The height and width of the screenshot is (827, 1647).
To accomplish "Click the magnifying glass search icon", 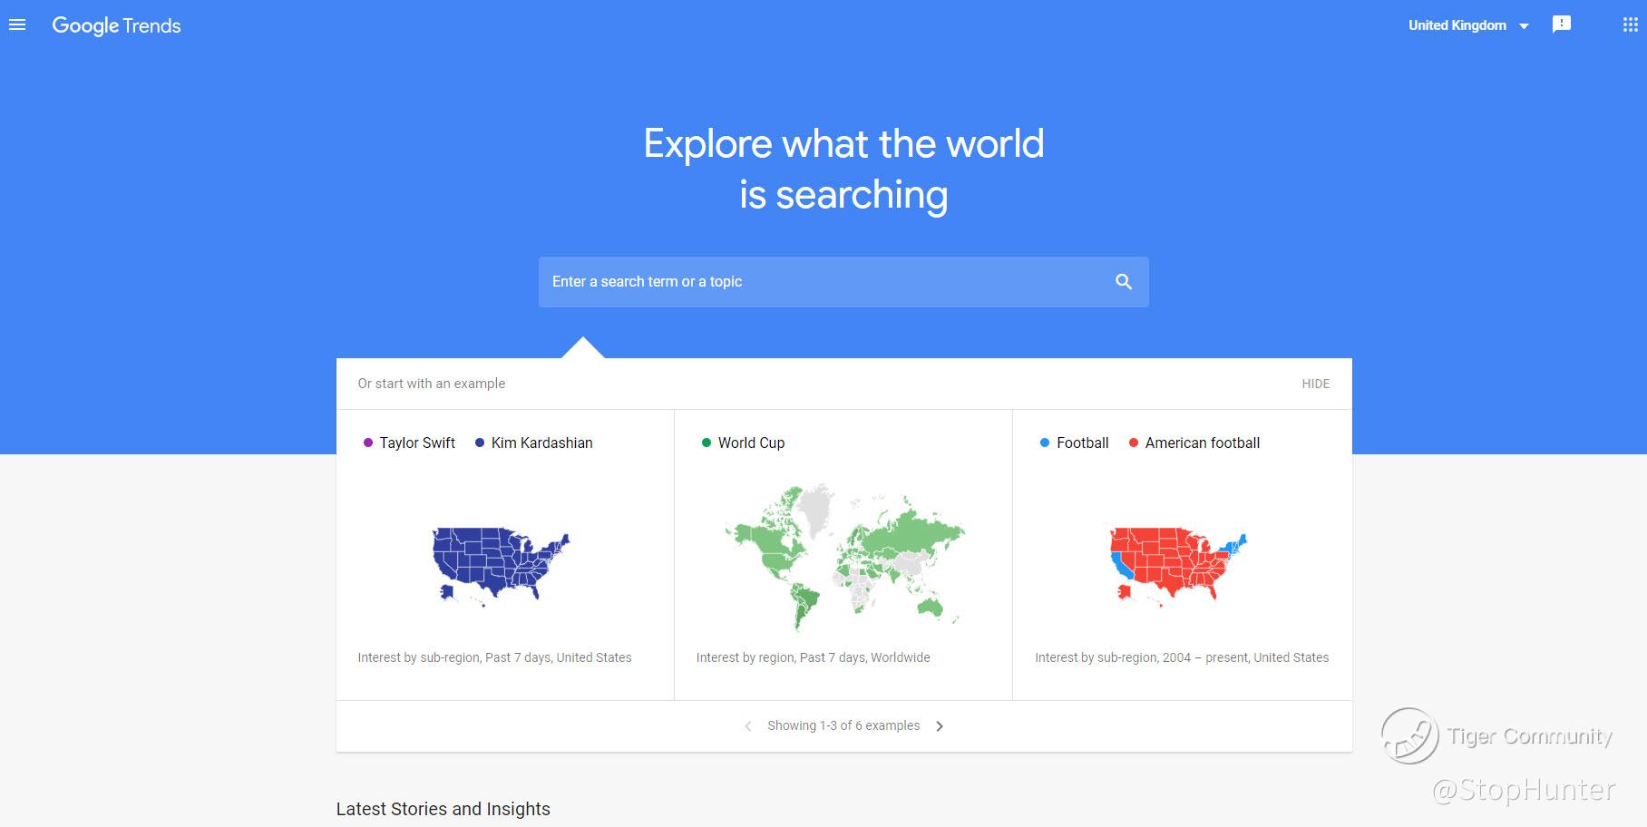I will click(1124, 282).
